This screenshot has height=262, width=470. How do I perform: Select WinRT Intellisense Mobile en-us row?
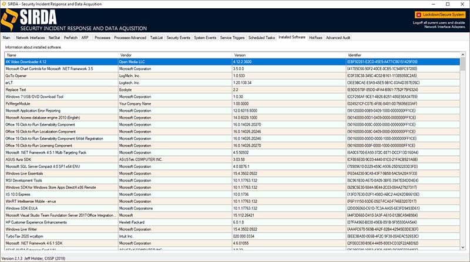(x=232, y=202)
